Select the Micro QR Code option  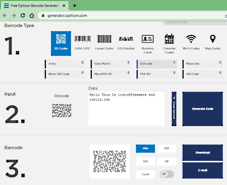click(65, 74)
